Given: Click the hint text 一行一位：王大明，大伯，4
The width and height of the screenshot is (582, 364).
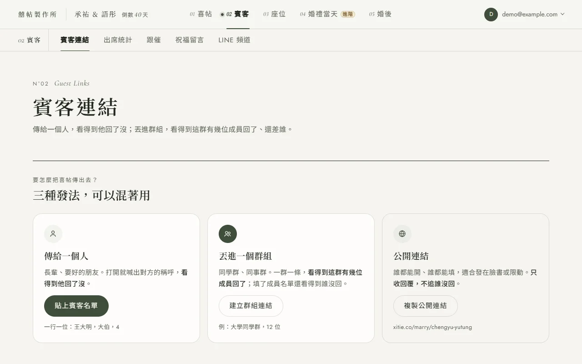Looking at the screenshot, I should pyautogui.click(x=82, y=327).
